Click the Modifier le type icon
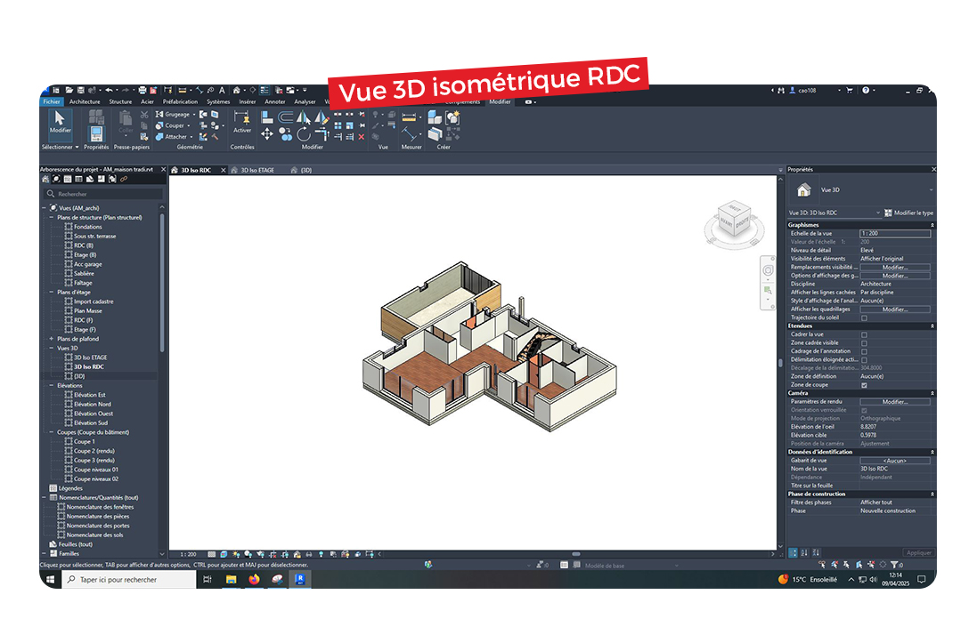This screenshot has width=977, height=643. (x=888, y=213)
